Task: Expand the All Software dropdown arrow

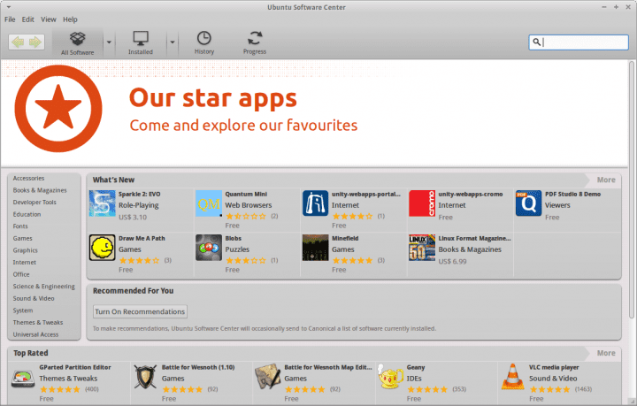Action: [x=109, y=42]
